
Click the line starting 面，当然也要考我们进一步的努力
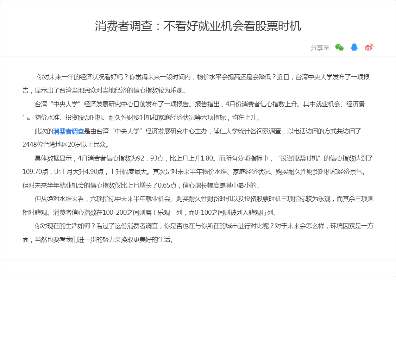(99, 240)
